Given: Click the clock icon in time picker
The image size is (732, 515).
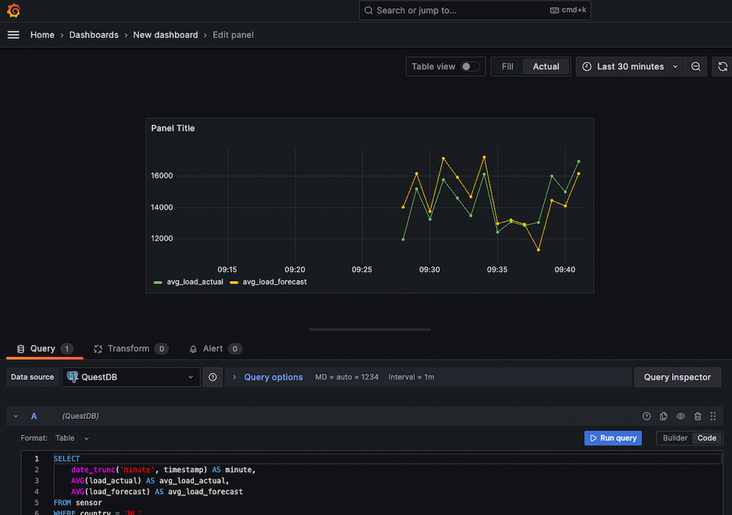Looking at the screenshot, I should [587, 67].
